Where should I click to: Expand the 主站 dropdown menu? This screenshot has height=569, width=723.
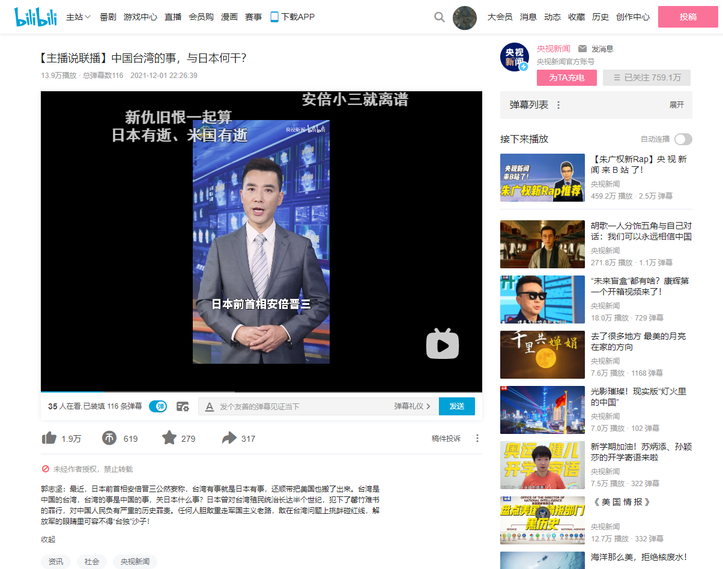[78, 17]
